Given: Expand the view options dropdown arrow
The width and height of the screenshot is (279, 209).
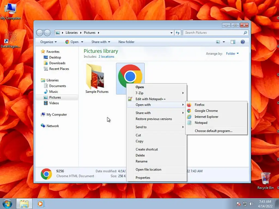Looking at the screenshot, I should [224, 42].
